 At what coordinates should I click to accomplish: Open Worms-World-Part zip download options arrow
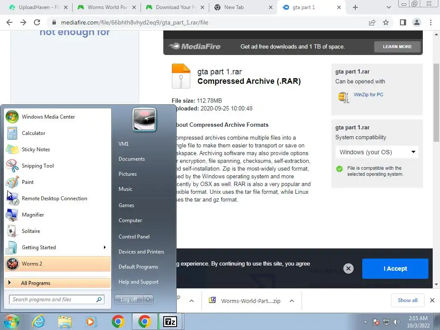292,301
